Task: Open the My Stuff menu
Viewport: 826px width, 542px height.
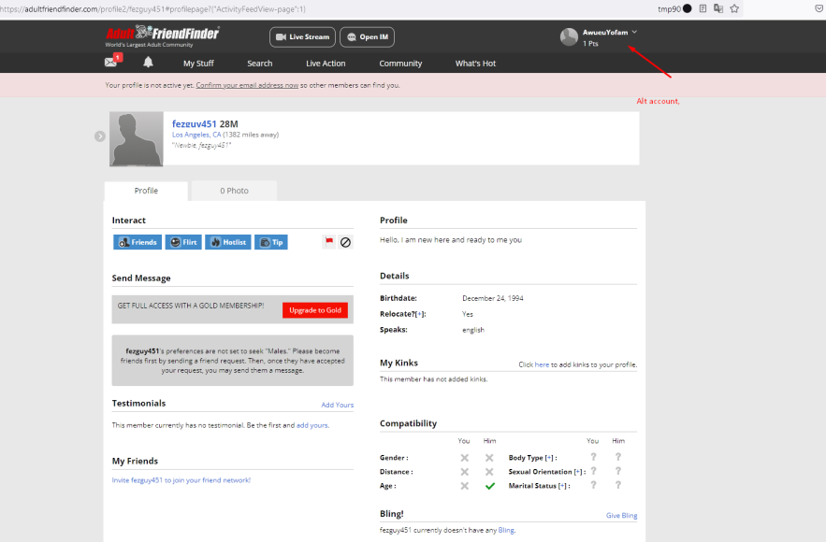Action: tap(198, 64)
